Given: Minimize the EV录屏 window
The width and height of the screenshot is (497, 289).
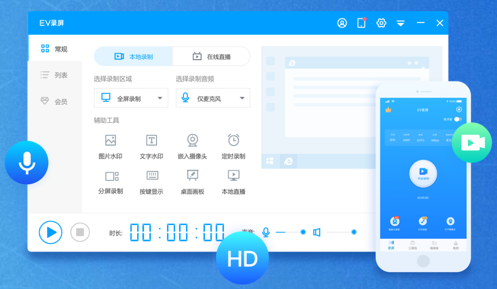Looking at the screenshot, I should [421, 23].
